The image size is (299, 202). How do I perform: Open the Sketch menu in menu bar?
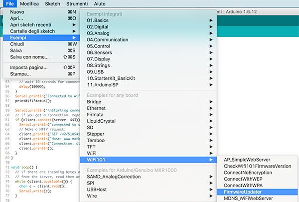click(x=52, y=3)
